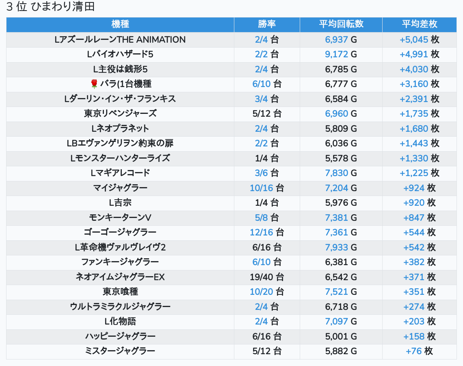Screen dimensions: 463x366
Task: Click the 9,172 G average spins value
Action: pyautogui.click(x=341, y=54)
